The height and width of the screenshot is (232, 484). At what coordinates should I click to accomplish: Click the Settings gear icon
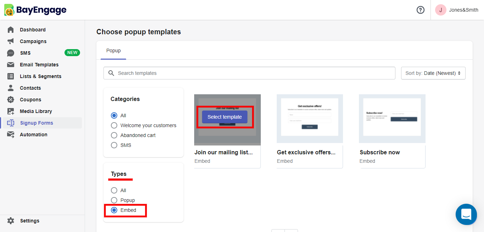(11, 221)
